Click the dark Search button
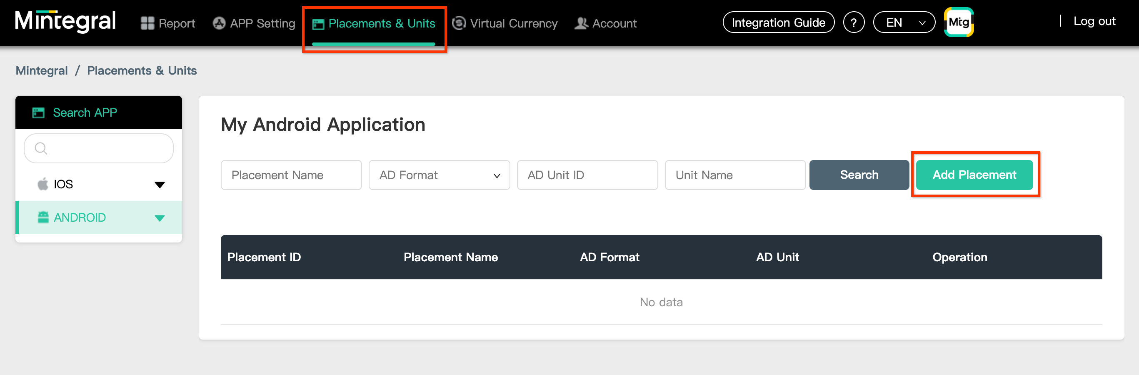The image size is (1139, 375). coord(859,175)
